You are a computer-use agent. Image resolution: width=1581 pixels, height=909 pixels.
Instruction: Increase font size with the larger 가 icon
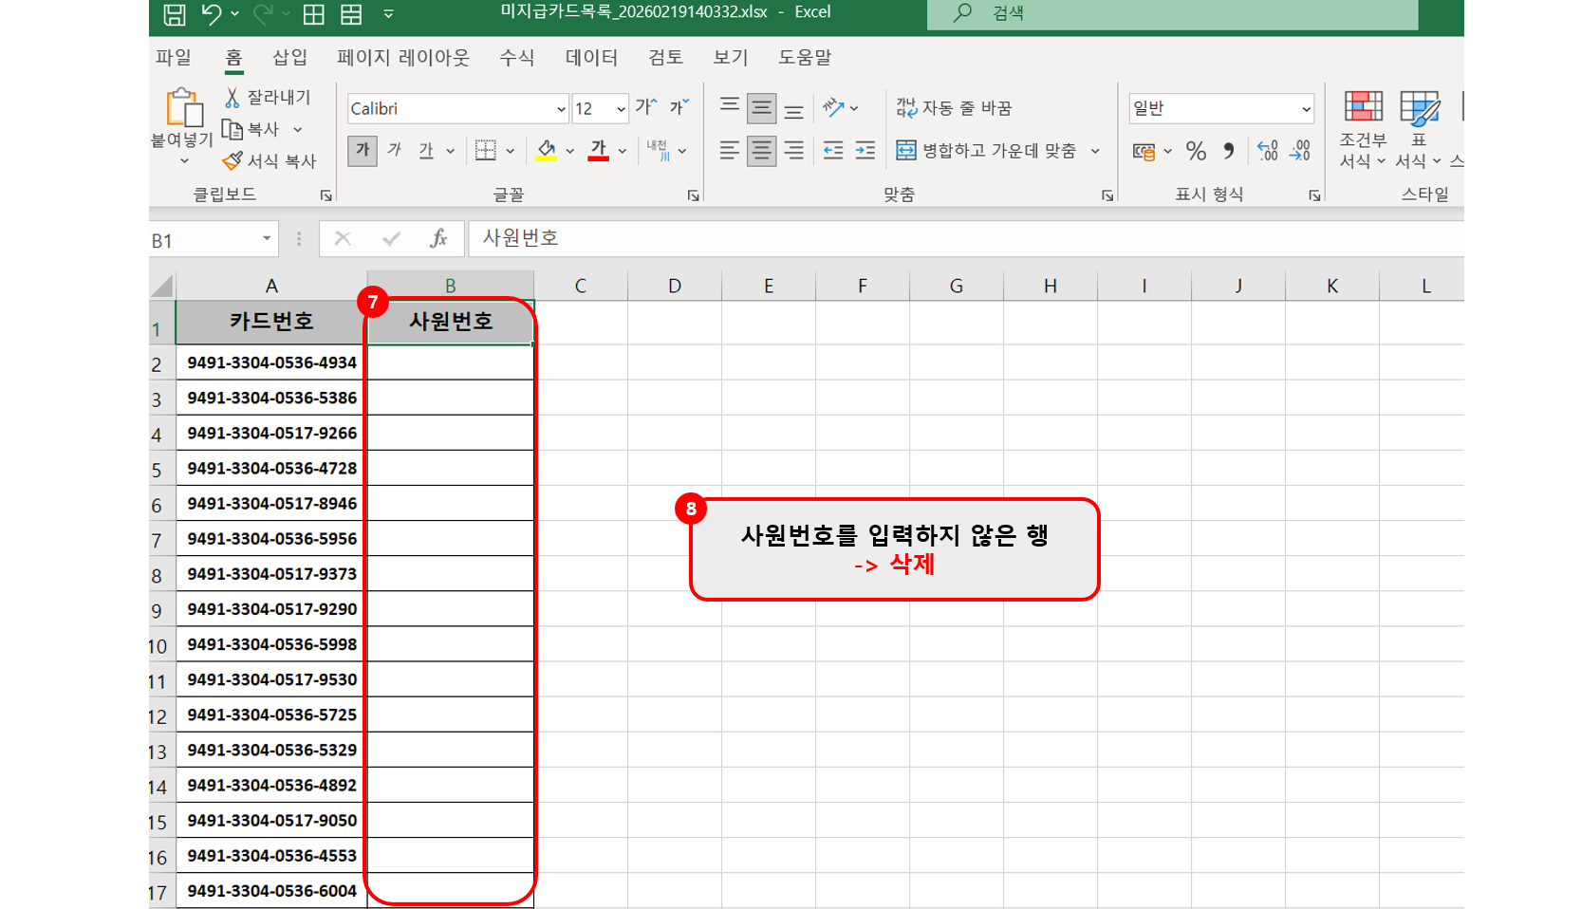pos(646,107)
